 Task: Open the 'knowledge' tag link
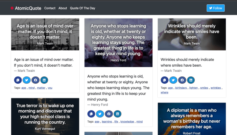click(127, 122)
